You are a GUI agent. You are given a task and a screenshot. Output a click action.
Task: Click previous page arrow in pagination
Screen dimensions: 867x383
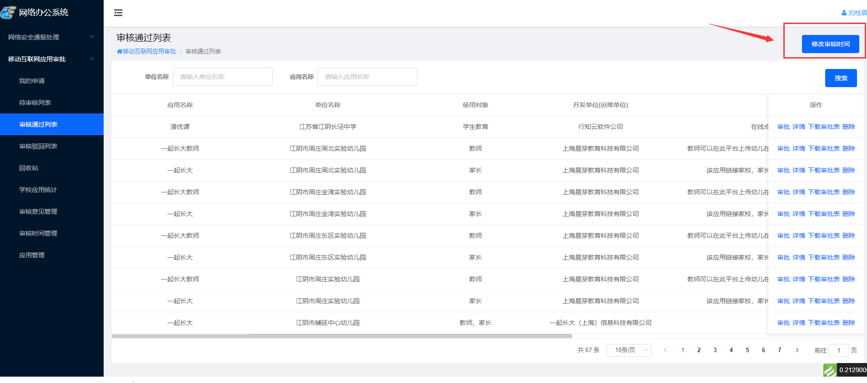click(665, 350)
